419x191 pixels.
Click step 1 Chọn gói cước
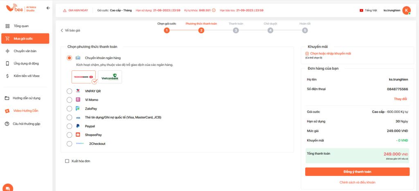167,30
